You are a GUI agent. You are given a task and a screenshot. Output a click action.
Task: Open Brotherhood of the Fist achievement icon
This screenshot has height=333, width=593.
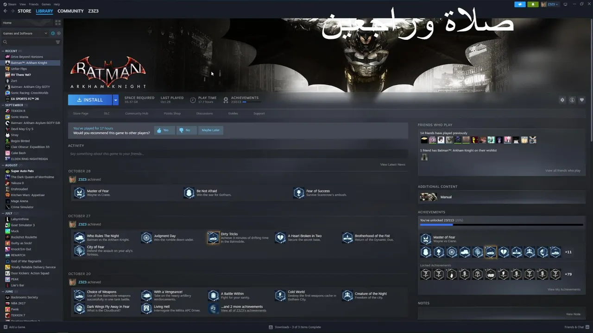(x=347, y=238)
